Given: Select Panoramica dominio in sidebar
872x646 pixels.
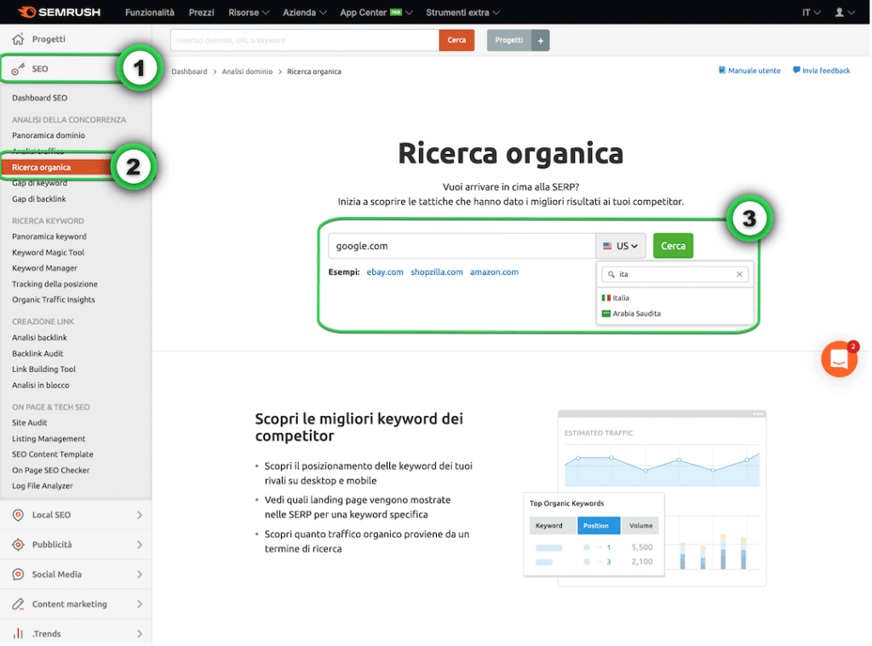Looking at the screenshot, I should [49, 135].
